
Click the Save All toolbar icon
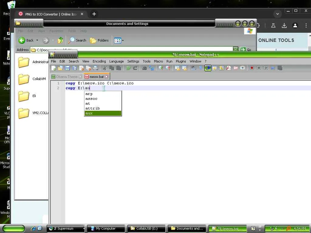[75, 68]
